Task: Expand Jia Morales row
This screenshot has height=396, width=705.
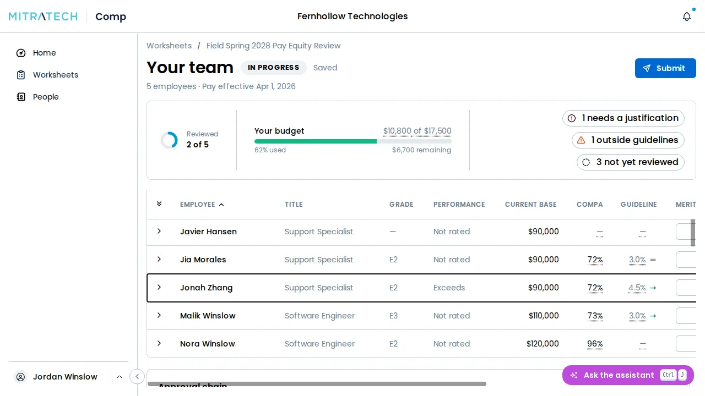Action: click(x=159, y=259)
